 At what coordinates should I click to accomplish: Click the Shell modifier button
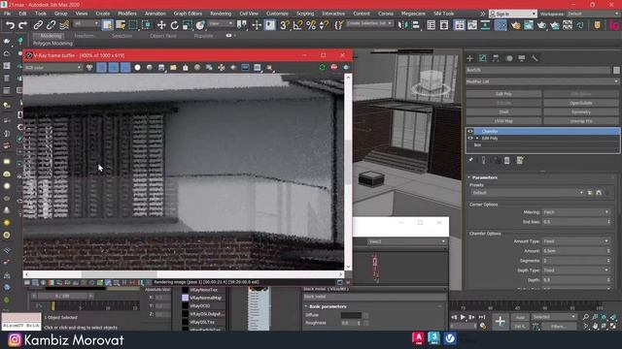point(503,112)
